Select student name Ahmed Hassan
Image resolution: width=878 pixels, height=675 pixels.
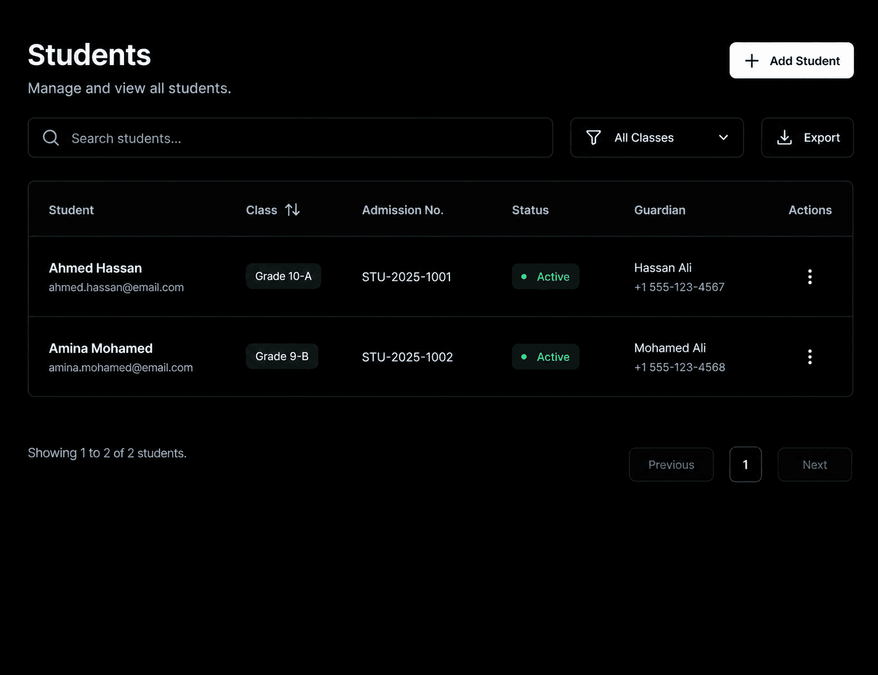point(95,268)
